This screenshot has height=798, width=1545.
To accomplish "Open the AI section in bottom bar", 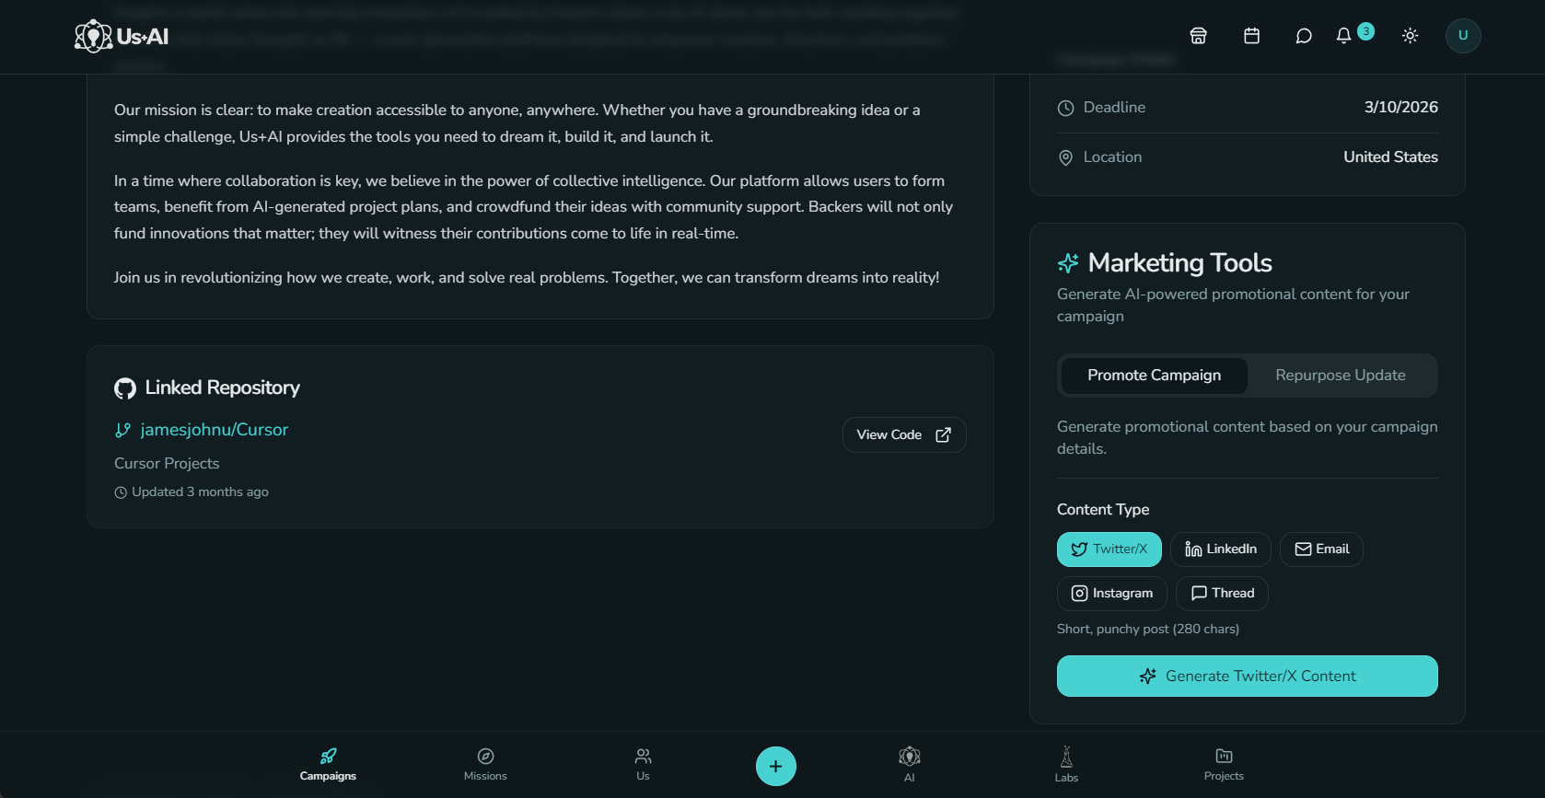I will (x=909, y=764).
